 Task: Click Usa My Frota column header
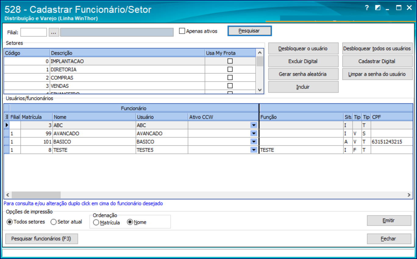click(x=230, y=53)
